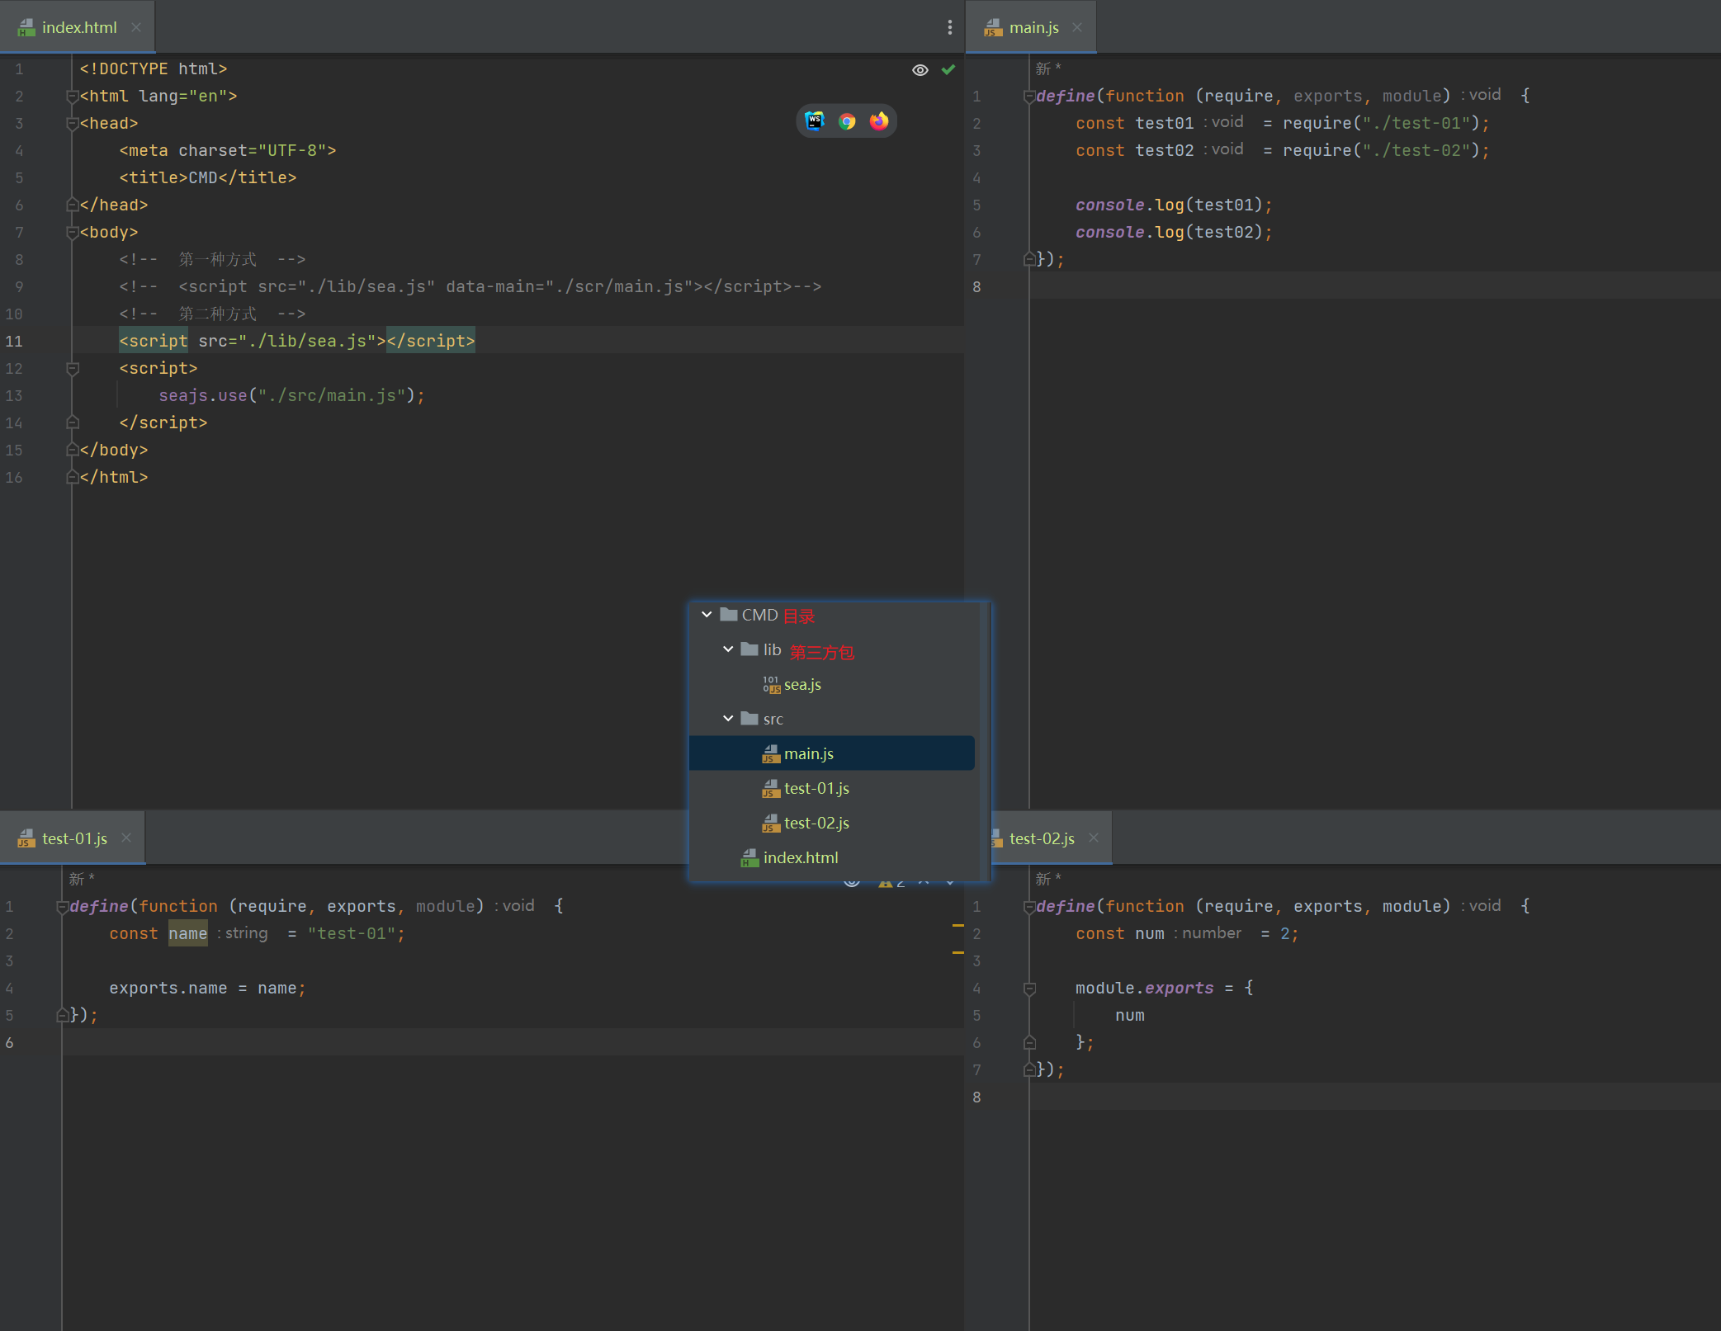Select sea.js file icon in lib folder
Viewport: 1721px width, 1331px height.
click(772, 685)
